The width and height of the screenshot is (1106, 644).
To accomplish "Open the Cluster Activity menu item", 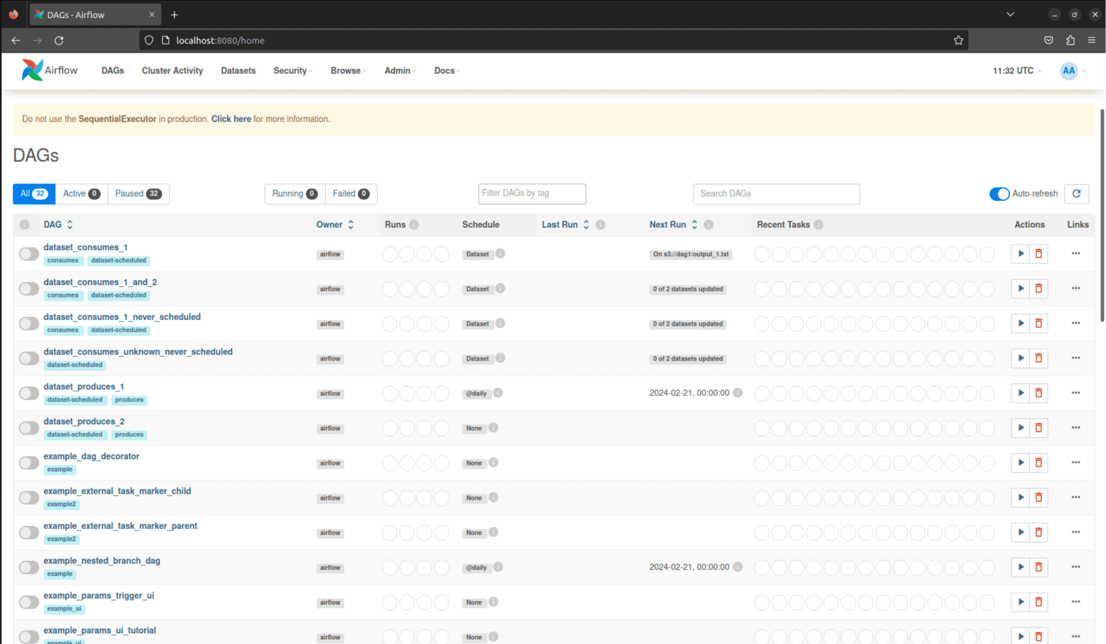I will coord(172,71).
